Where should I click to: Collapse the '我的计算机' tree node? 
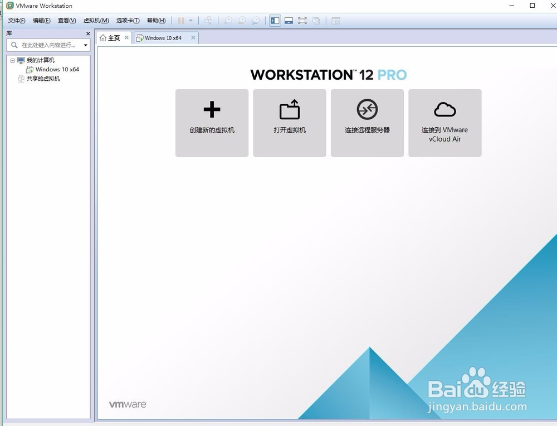[x=12, y=60]
